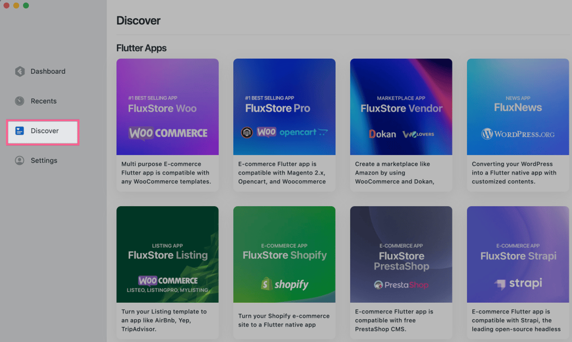Click the Dokan logo on Vendor card
The width and height of the screenshot is (572, 342).
[382, 134]
